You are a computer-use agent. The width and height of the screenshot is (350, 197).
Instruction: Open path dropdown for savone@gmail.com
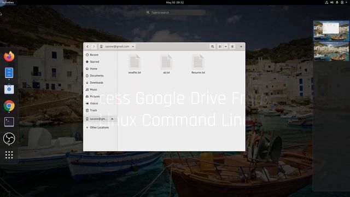(117, 47)
